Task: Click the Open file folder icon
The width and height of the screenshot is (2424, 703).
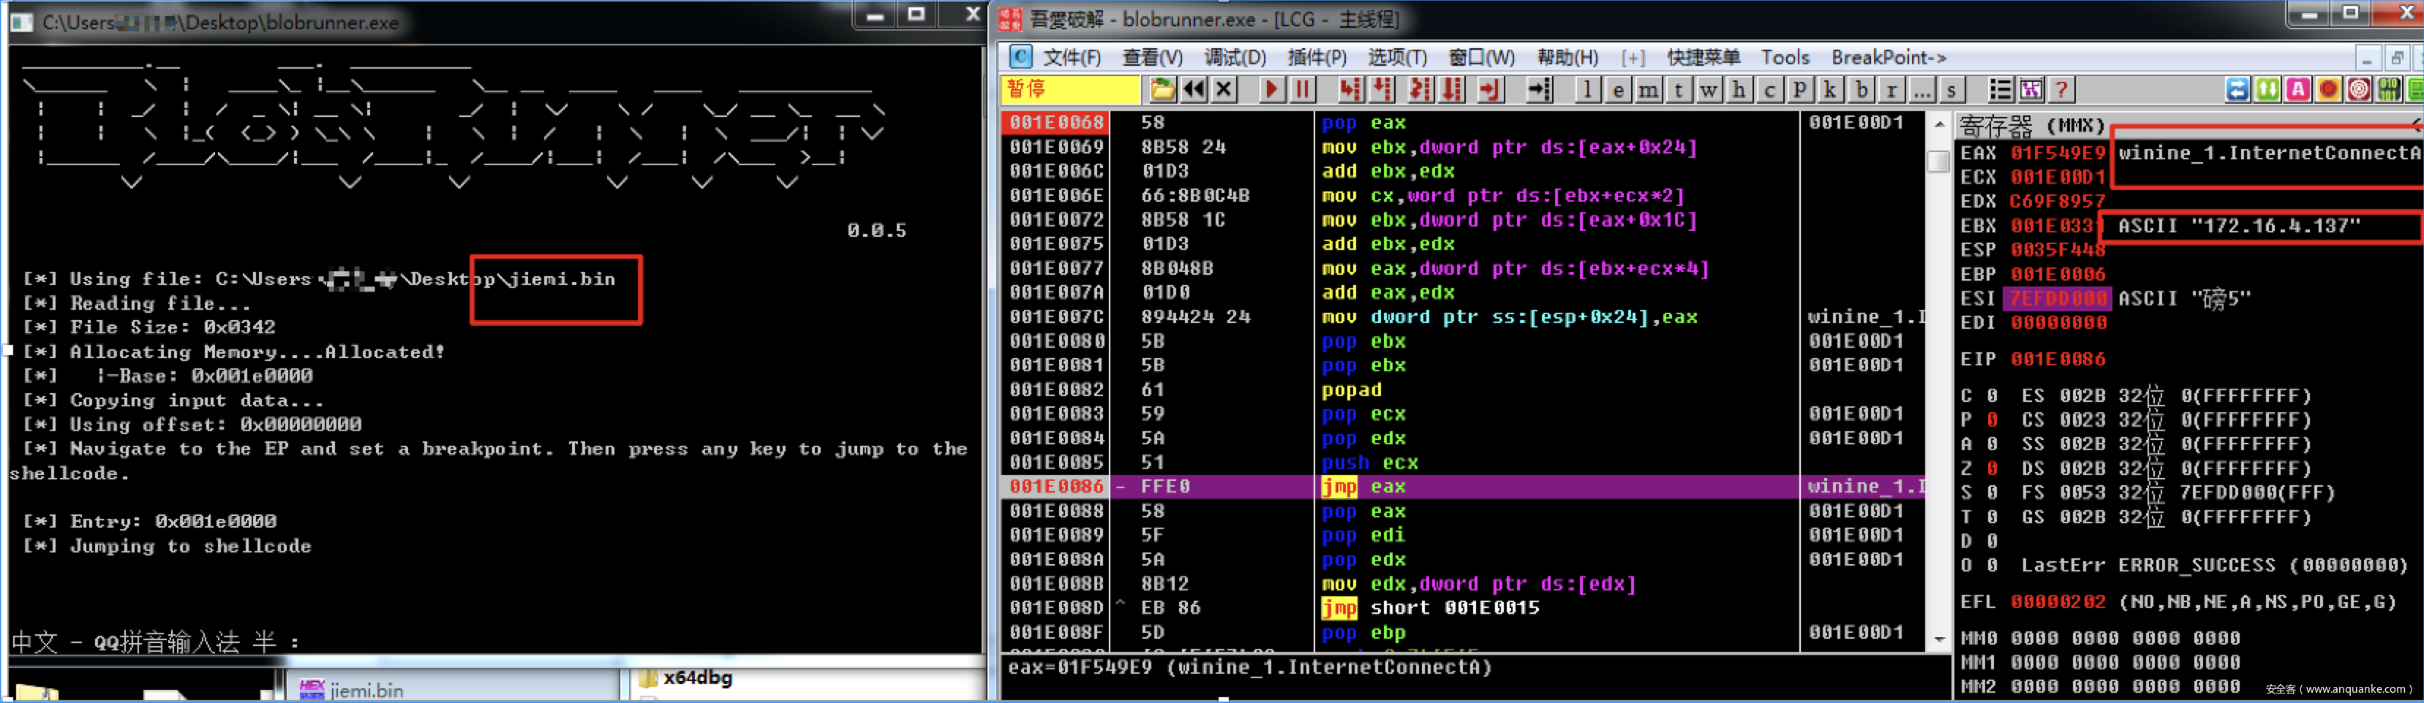Action: click(x=1163, y=89)
